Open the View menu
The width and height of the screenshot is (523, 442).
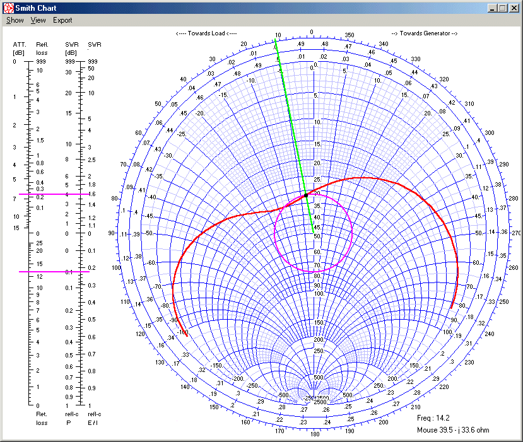tap(38, 20)
